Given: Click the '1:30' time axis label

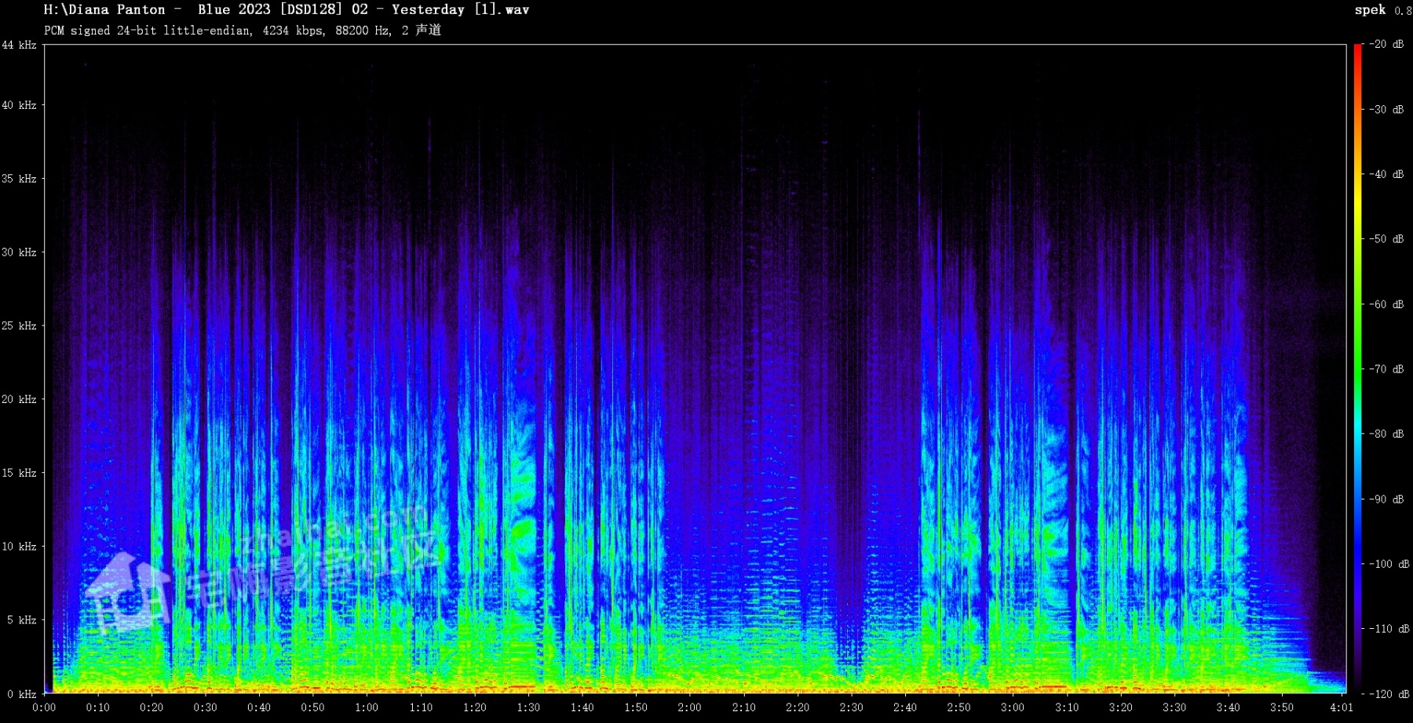Looking at the screenshot, I should tap(528, 707).
